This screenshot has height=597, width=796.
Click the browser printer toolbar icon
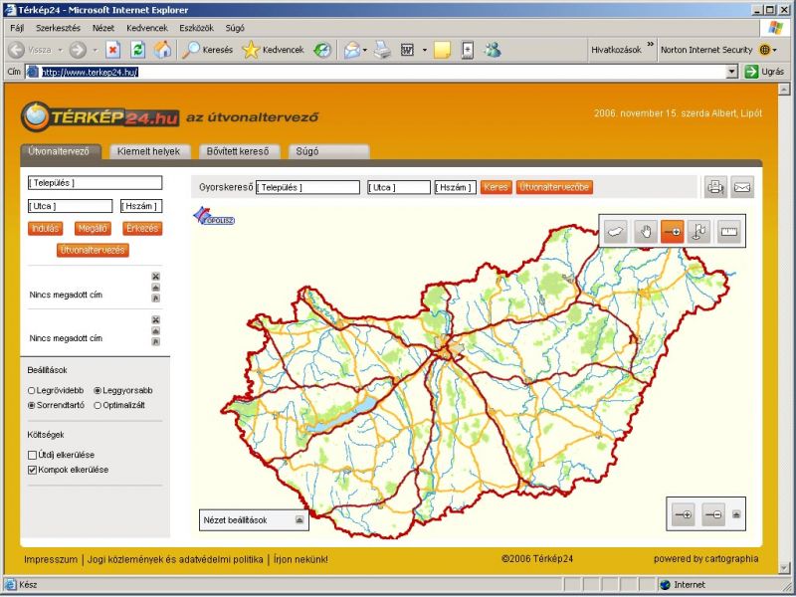click(382, 50)
